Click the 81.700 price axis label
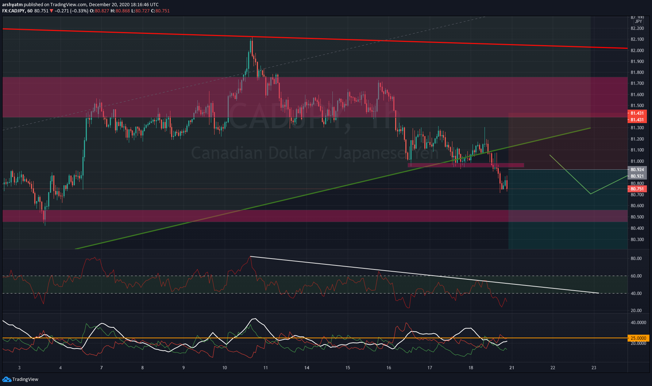This screenshot has height=386, width=652. coord(637,83)
